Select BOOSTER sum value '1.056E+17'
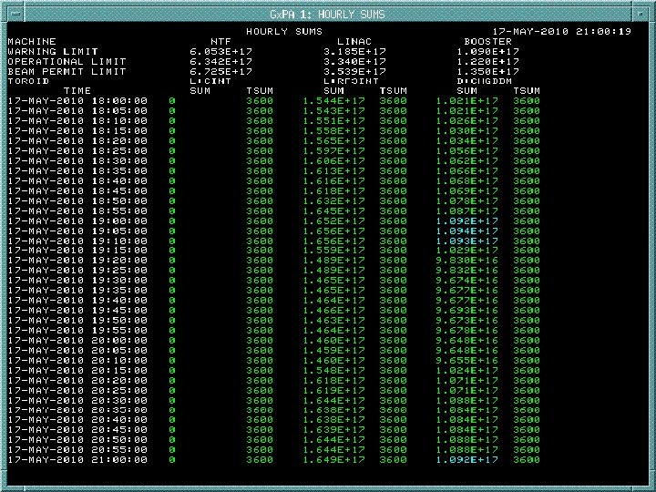 pos(466,150)
